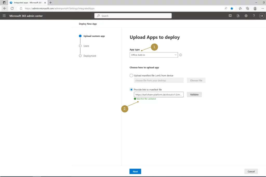Open Cloud Shell icon in admin header

(230, 16)
